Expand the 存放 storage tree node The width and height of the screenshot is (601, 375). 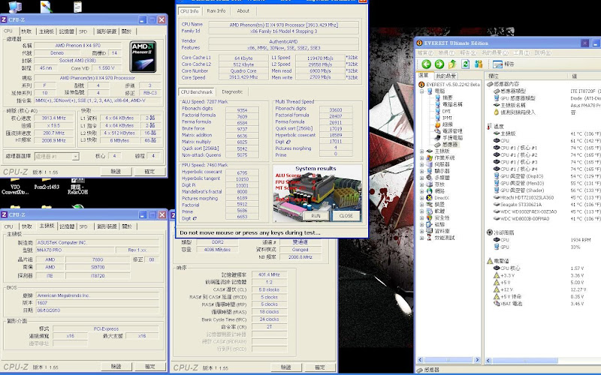(421, 184)
